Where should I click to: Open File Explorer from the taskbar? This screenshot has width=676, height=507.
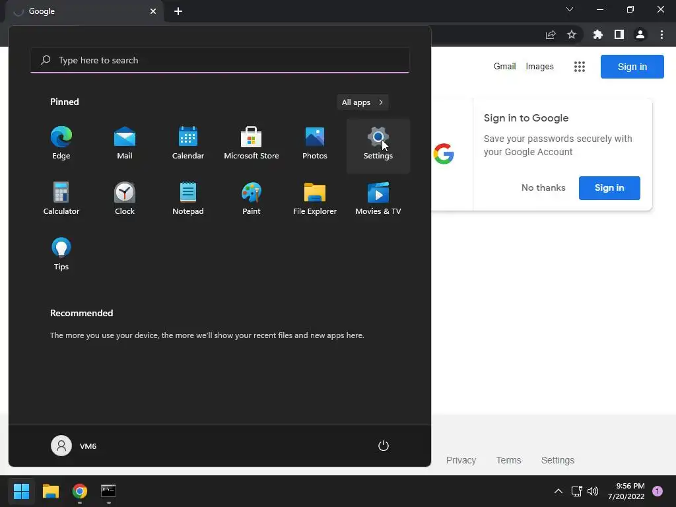pyautogui.click(x=50, y=491)
